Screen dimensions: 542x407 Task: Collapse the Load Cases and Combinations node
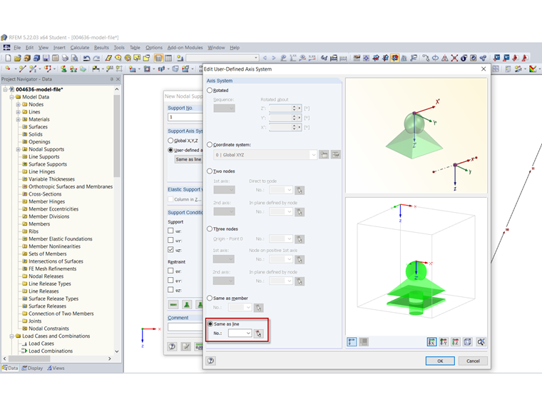click(x=11, y=336)
